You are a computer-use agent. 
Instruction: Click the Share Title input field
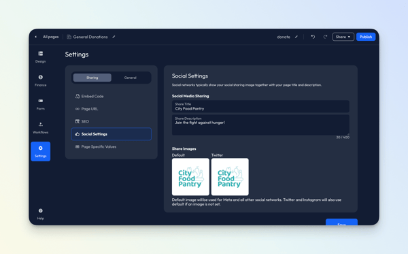click(x=260, y=106)
